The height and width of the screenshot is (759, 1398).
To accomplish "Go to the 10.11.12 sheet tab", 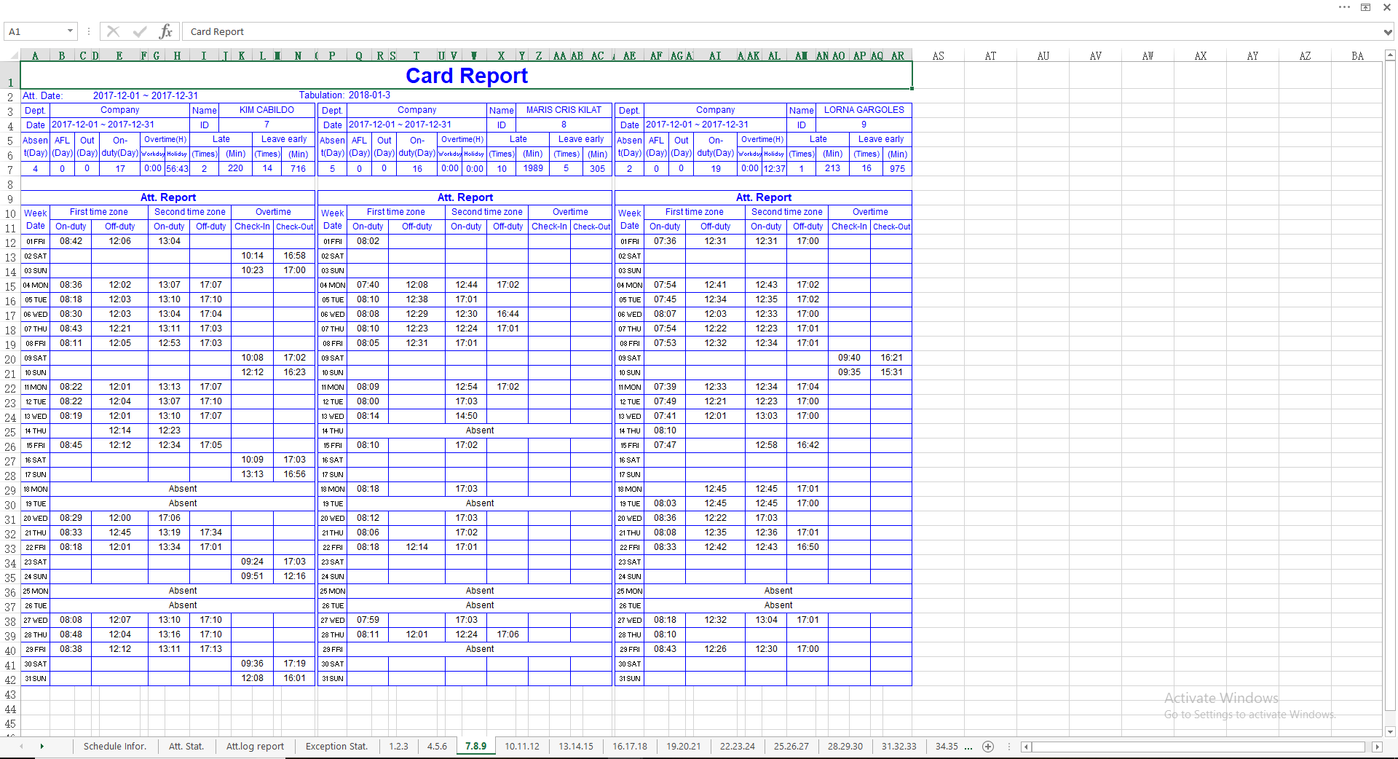I will point(522,746).
